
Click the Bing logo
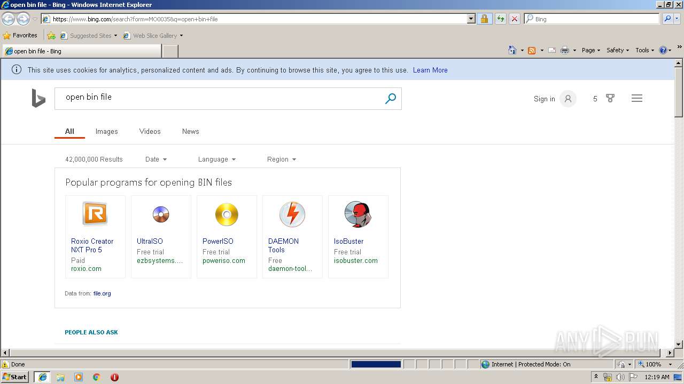pyautogui.click(x=38, y=99)
